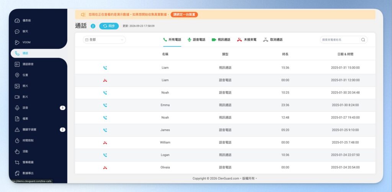Click the name Emma in the table
Viewport: 392px width, 192px height.
coord(165,105)
